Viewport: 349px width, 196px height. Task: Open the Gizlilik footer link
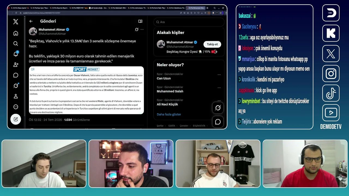172,126
